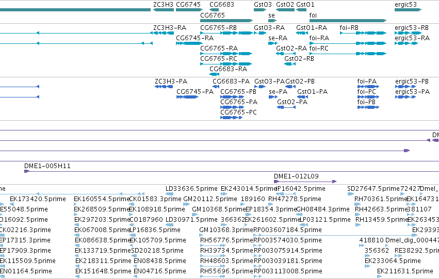
Task: Click the EK211631.5prime EST
Action: tap(379, 276)
